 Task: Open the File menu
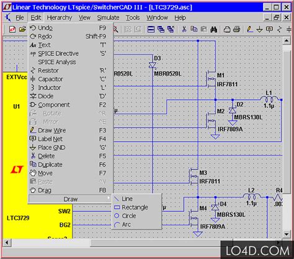tap(20, 18)
